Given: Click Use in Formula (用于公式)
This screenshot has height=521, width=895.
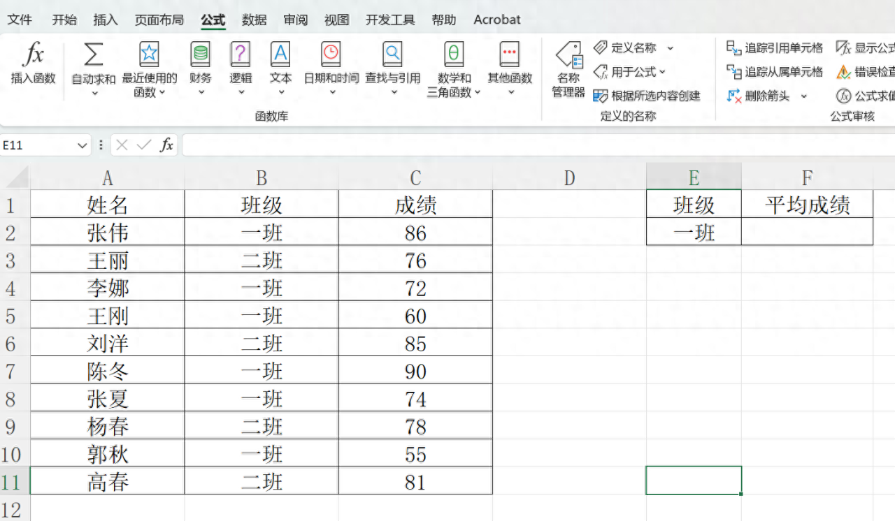Looking at the screenshot, I should point(629,71).
